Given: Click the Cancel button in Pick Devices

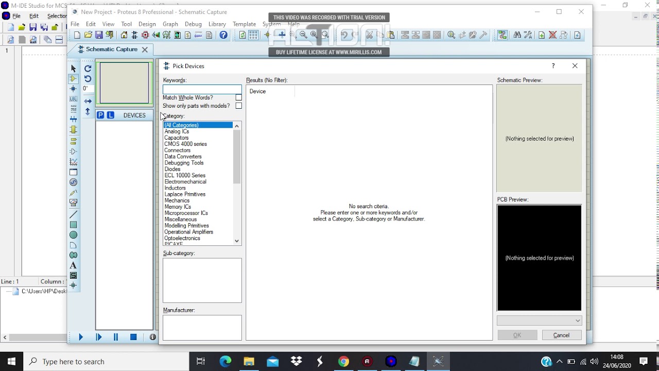Looking at the screenshot, I should 561,335.
